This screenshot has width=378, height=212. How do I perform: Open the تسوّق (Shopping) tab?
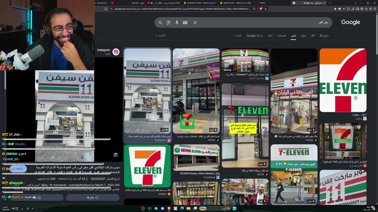click(x=303, y=36)
